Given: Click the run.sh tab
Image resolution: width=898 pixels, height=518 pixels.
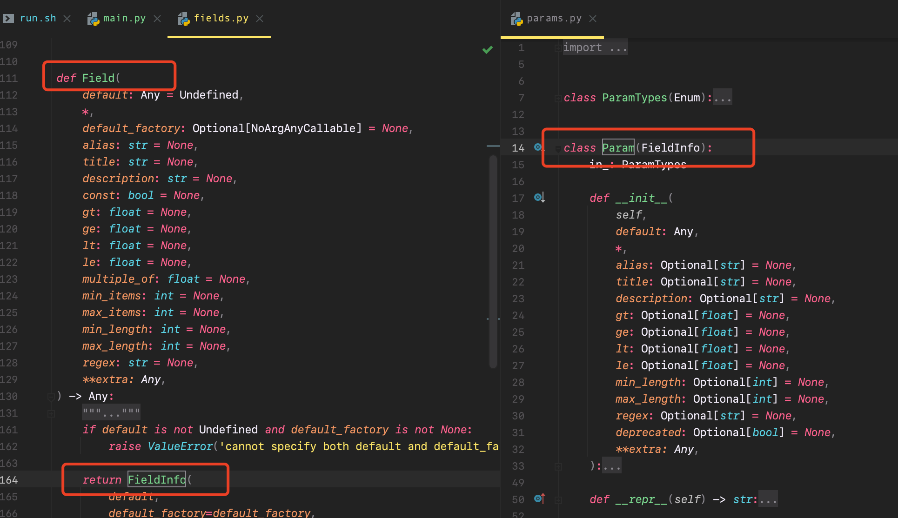Looking at the screenshot, I should (35, 17).
